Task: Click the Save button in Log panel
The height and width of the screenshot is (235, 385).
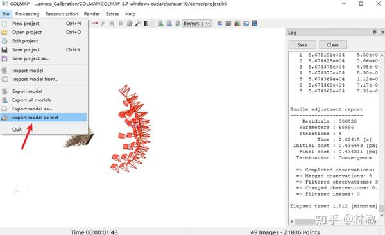Action: pos(302,45)
